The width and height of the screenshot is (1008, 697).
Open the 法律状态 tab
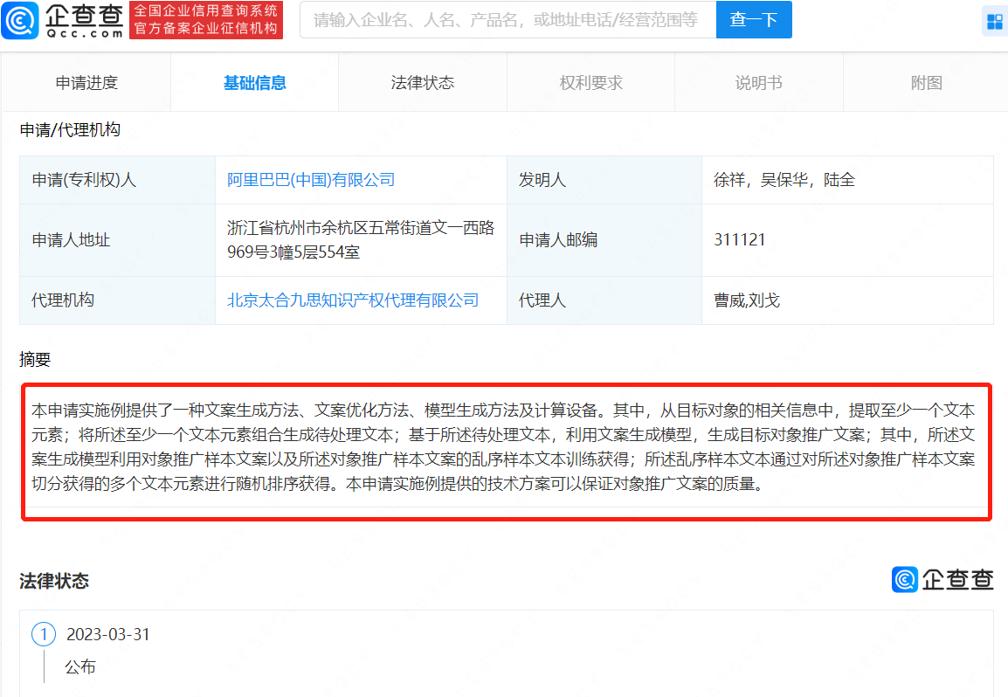coord(423,83)
